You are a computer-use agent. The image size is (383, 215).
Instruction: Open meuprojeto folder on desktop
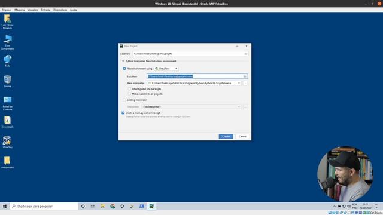(x=7, y=162)
